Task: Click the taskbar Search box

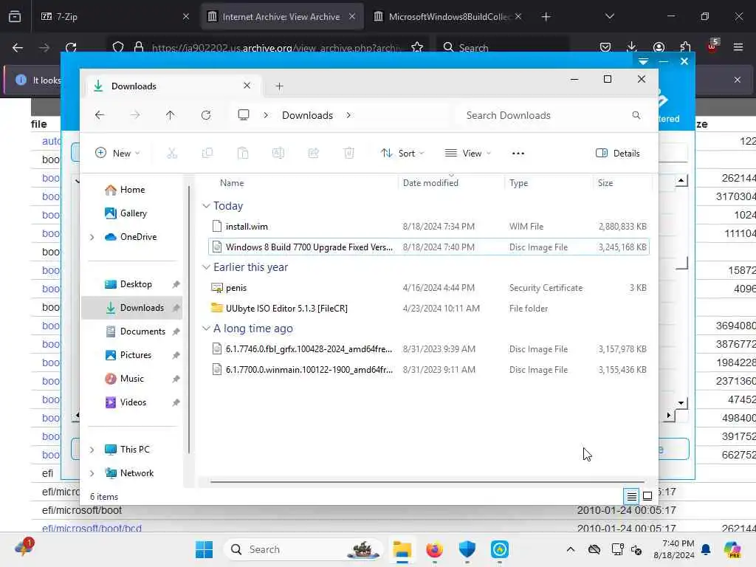Action: [x=303, y=549]
